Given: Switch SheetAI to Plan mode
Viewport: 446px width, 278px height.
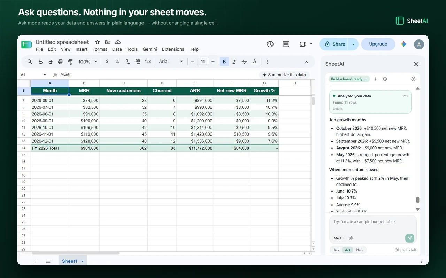Looking at the screenshot, I should coord(359,250).
